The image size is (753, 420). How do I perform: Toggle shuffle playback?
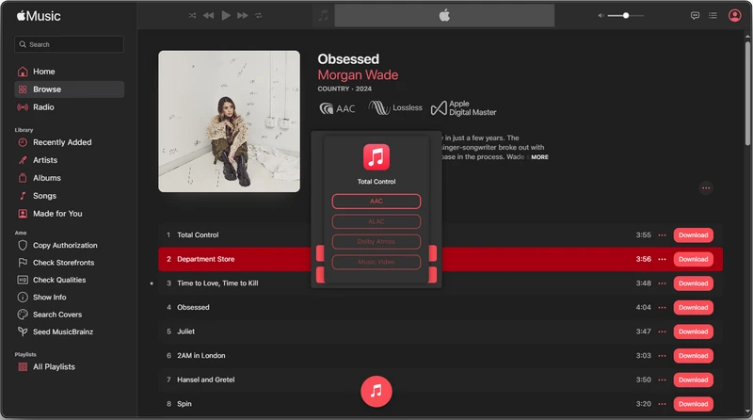[x=192, y=15]
